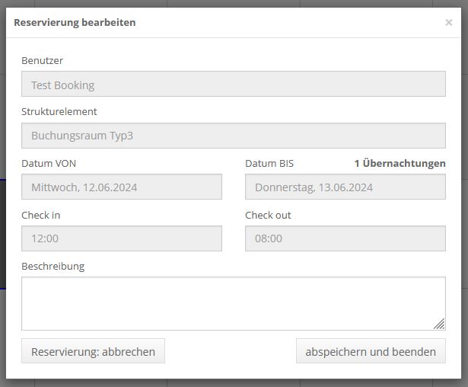Screen dimensions: 468x387
Task: Click the Check in time field
Action: pyautogui.click(x=122, y=238)
